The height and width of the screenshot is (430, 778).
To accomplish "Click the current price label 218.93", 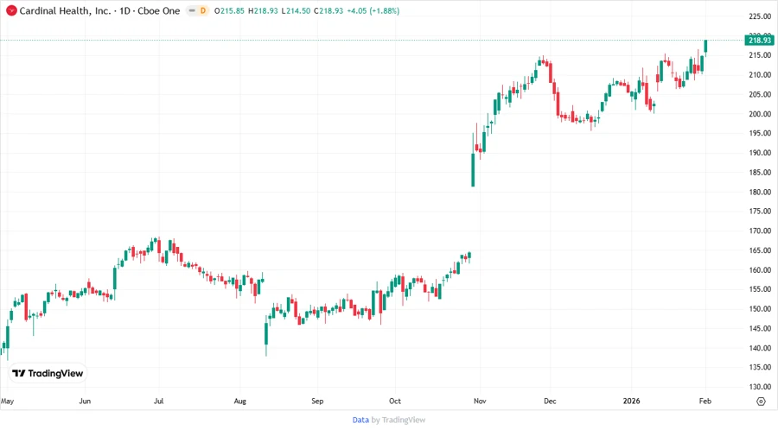I will point(760,40).
